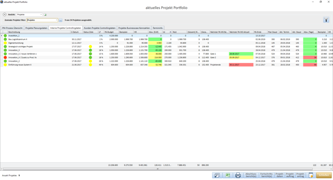Viewport: 333px width, 180px height.
Task: Click the print icon button
Action: pyautogui.click(x=238, y=175)
